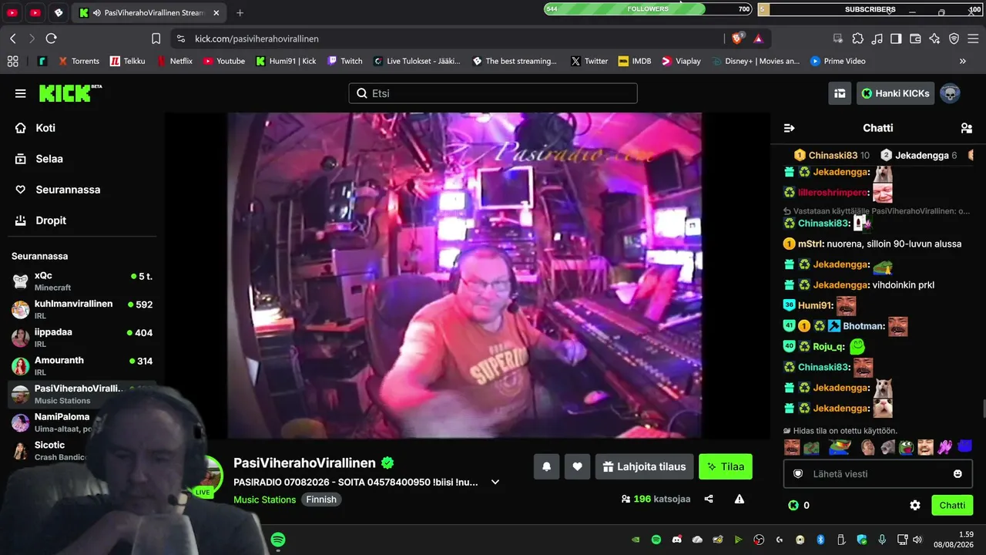
Task: Open the chat user list icon
Action: (x=967, y=128)
